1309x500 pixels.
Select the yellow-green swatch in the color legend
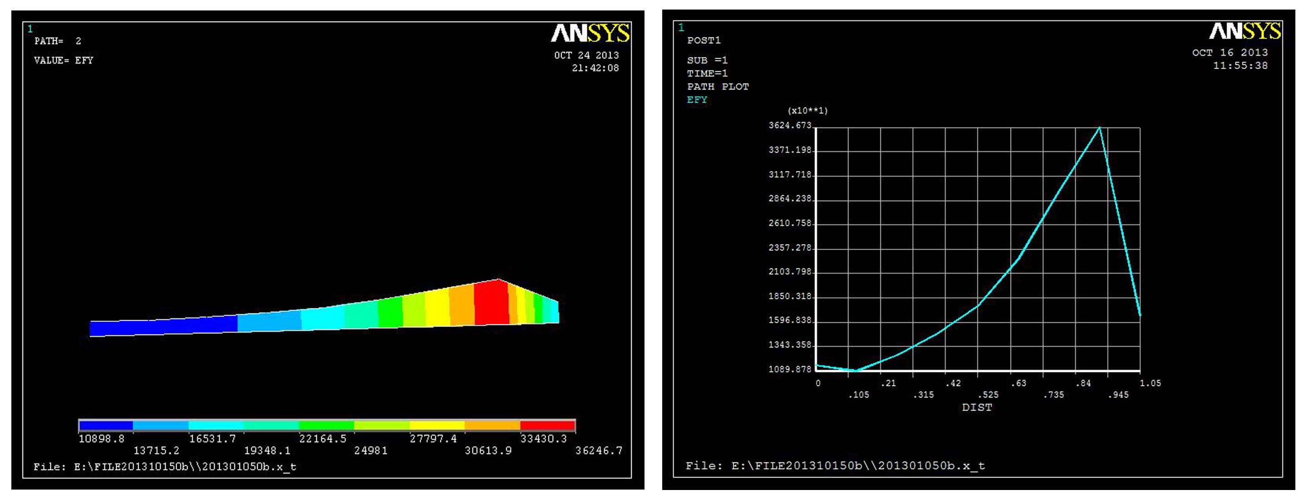tap(382, 426)
